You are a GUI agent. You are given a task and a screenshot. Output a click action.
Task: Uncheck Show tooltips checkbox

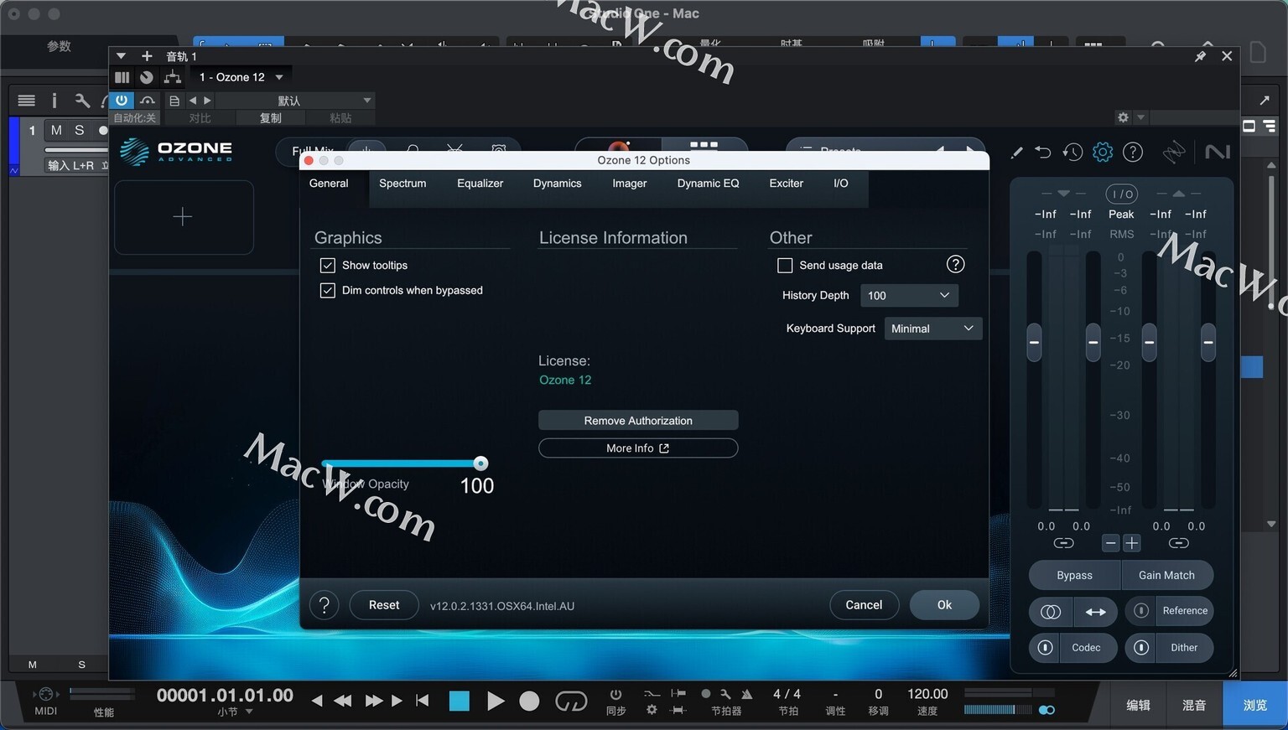coord(328,266)
